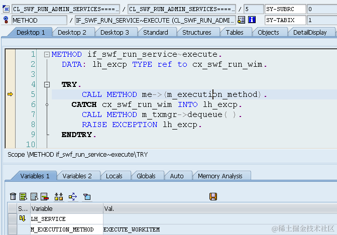The width and height of the screenshot is (337, 235).
Task: Click the second CL_SWF_RUN_ADMIN_SERVICES include field
Action: [x=182, y=9]
